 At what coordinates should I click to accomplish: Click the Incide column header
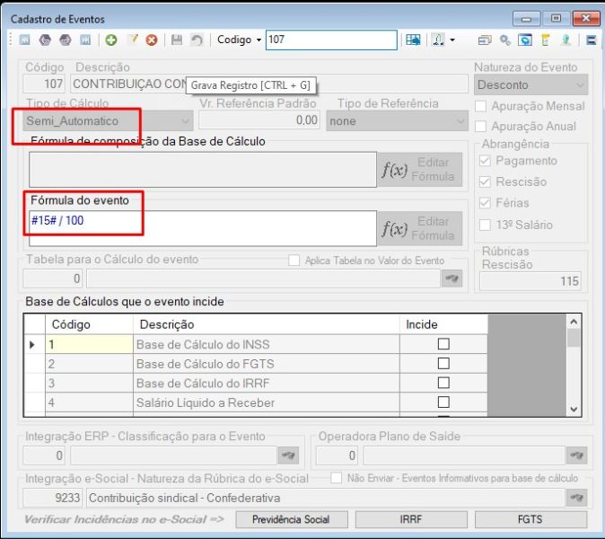tap(443, 324)
